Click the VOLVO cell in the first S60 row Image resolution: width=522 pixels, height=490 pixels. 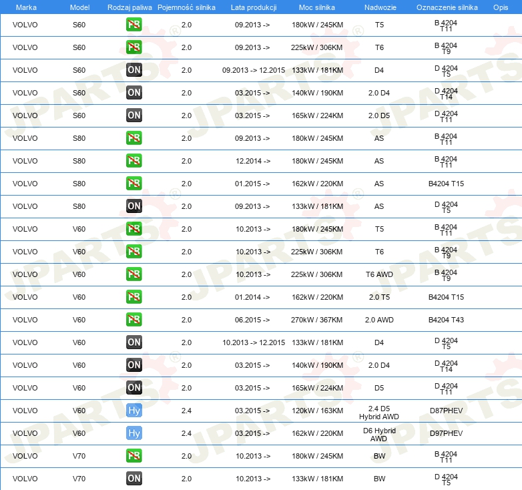(x=25, y=25)
